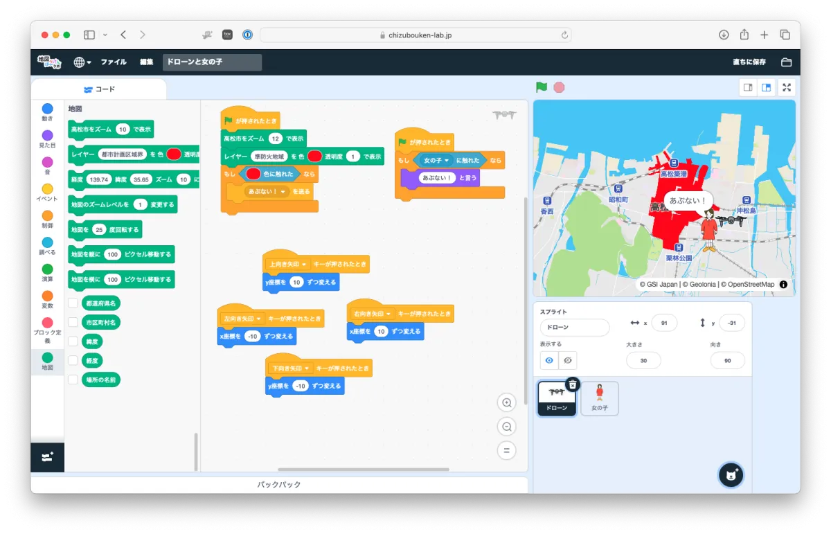The image size is (831, 534).
Task: Enter fullscreen stage mode
Action: click(x=786, y=87)
